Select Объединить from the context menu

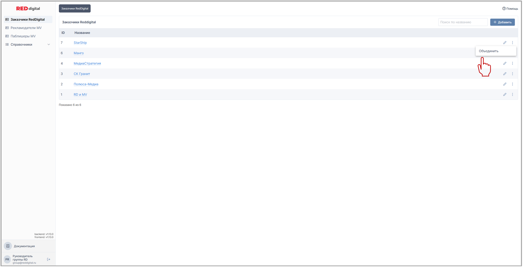coord(489,51)
